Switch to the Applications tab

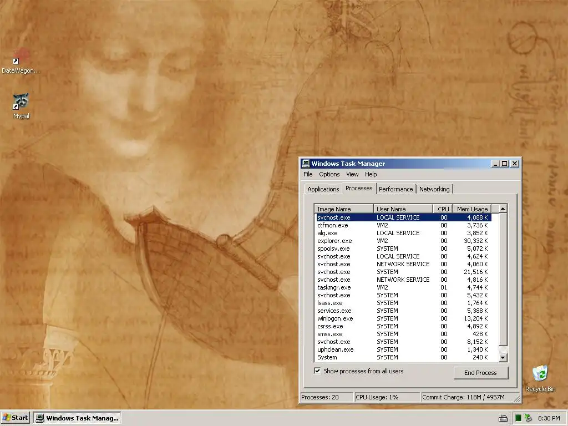pyautogui.click(x=323, y=189)
